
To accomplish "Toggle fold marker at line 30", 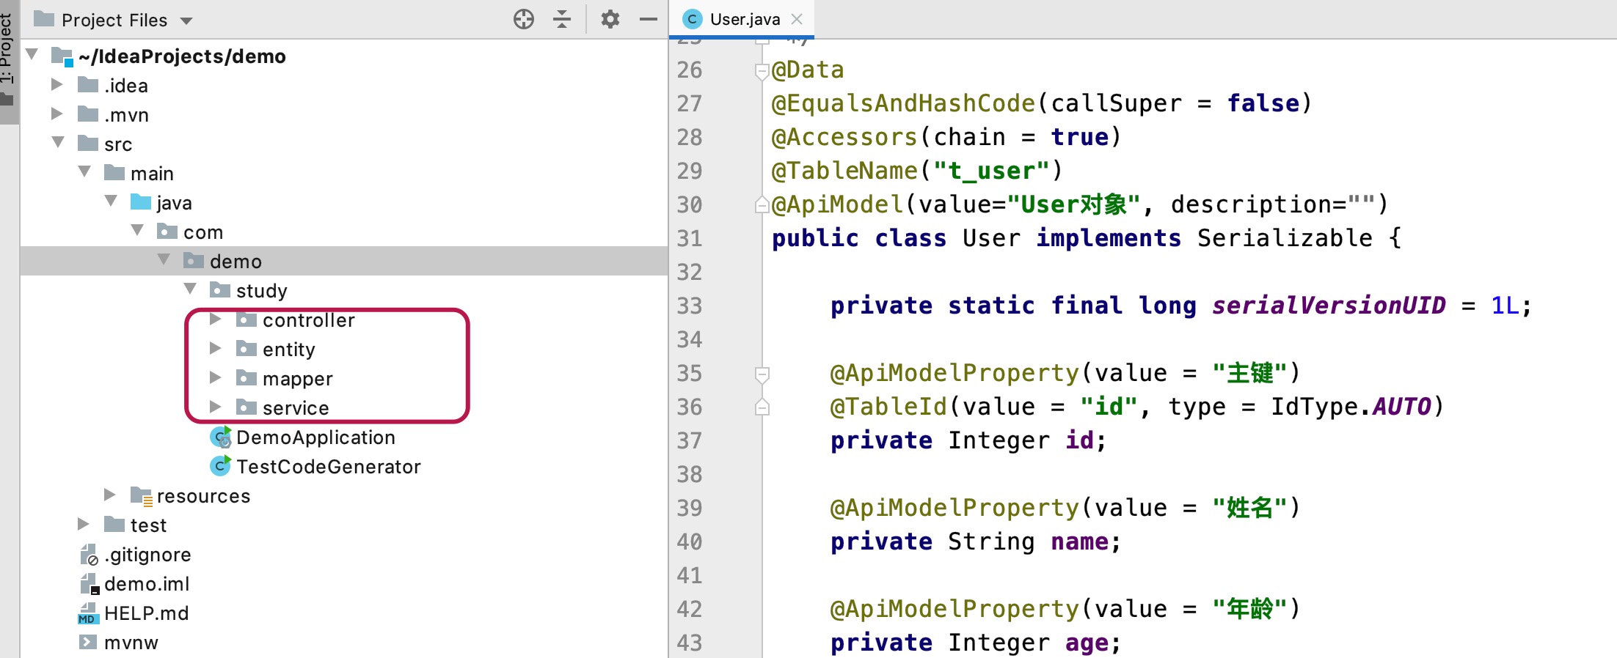I will coord(762,205).
